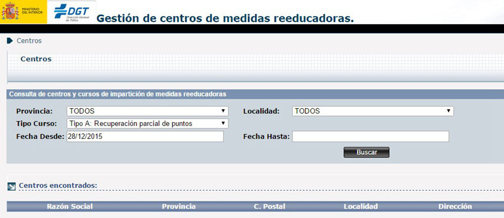Click the Gestión de centros page title
The height and width of the screenshot is (218, 504).
225,18
